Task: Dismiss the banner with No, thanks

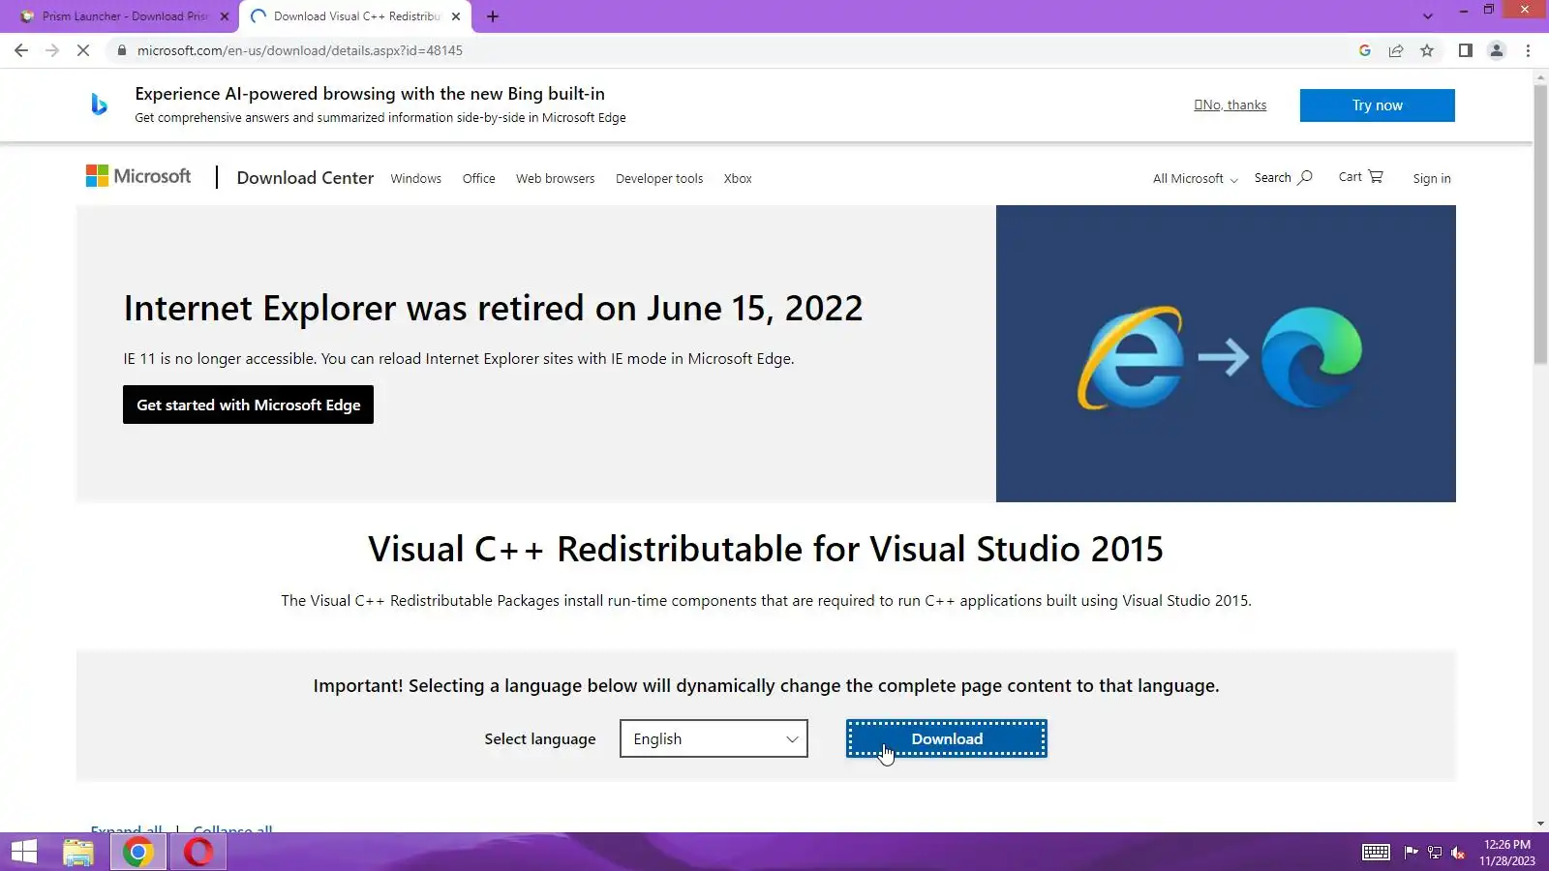Action: click(1230, 105)
